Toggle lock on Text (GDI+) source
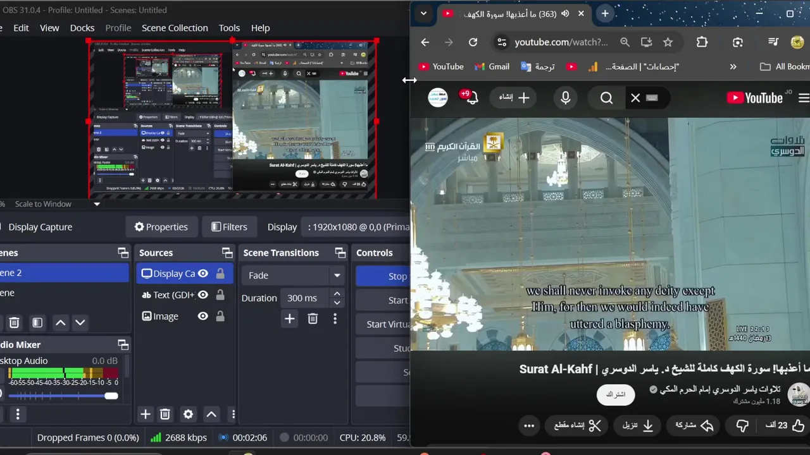 pyautogui.click(x=220, y=295)
